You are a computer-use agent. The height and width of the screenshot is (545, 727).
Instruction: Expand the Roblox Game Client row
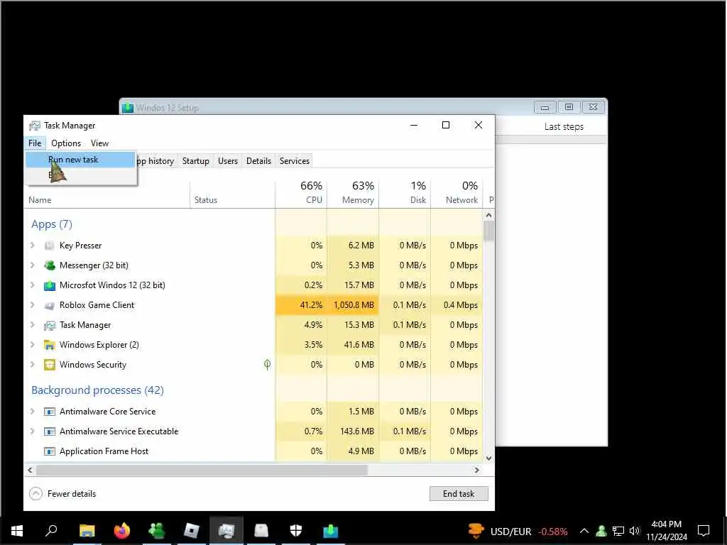click(33, 305)
